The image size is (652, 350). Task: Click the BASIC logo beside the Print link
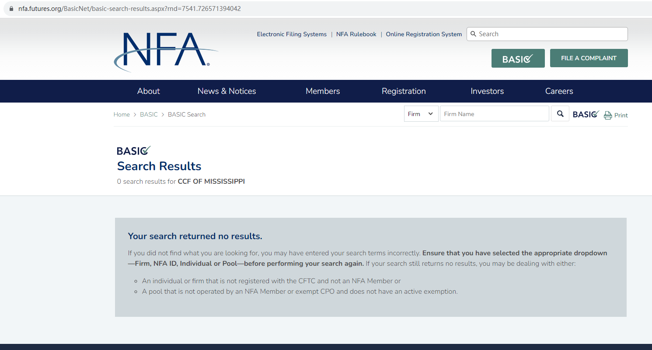(x=586, y=114)
